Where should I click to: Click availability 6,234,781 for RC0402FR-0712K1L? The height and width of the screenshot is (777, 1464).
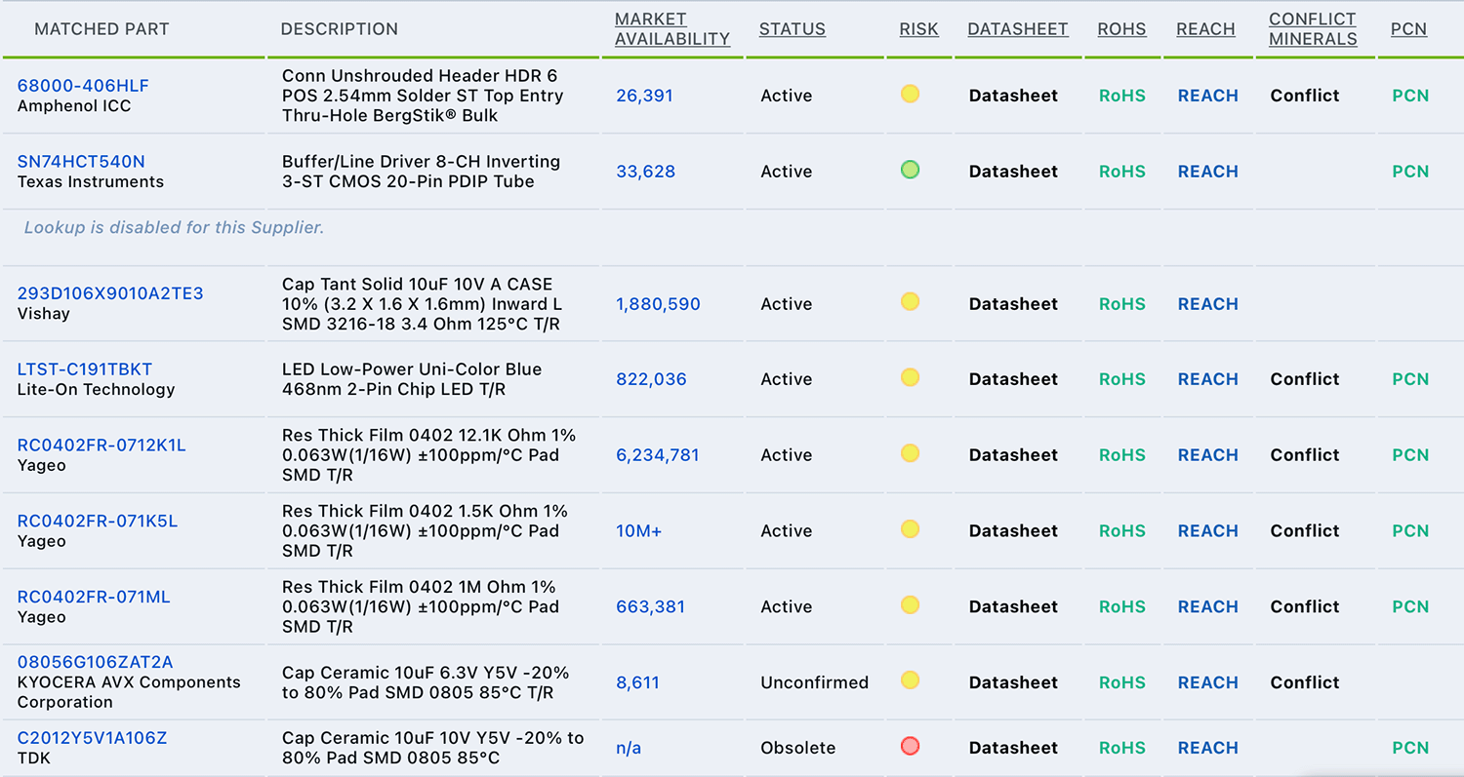[657, 455]
